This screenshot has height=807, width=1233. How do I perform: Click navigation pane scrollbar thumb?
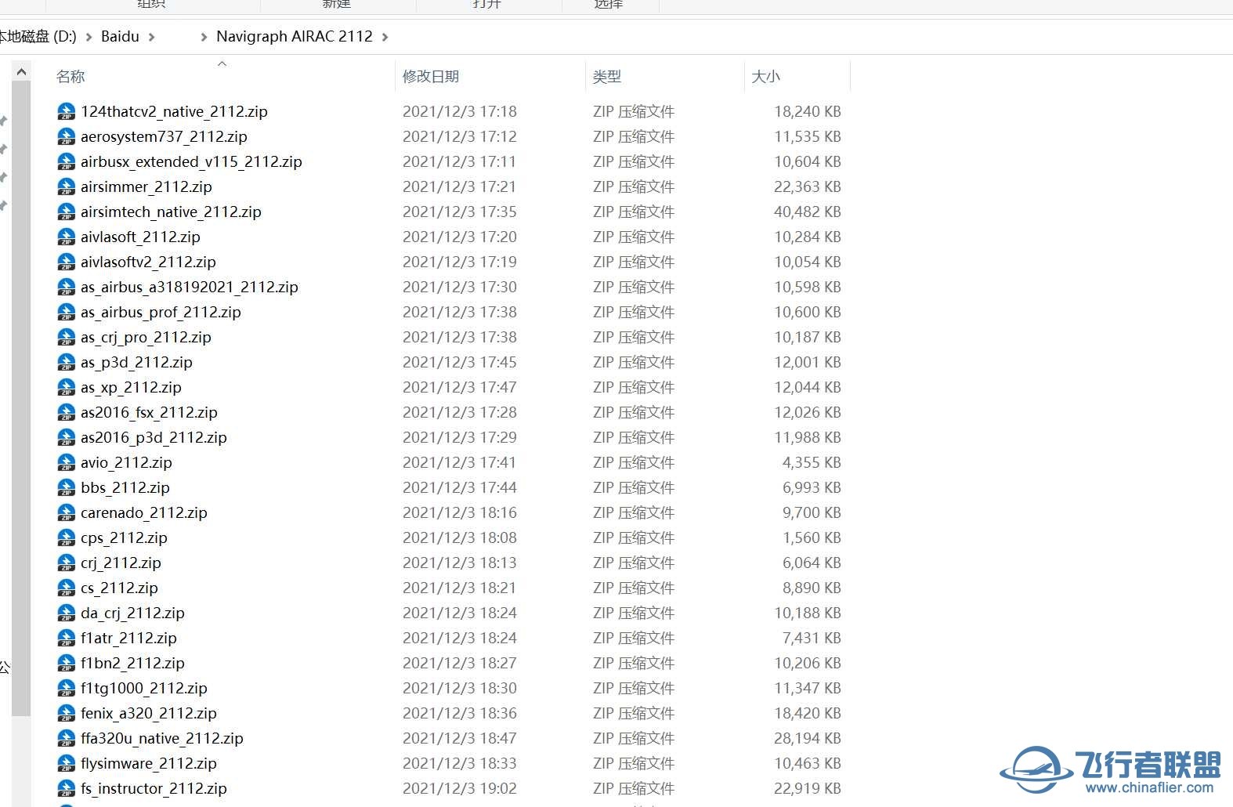pos(21,399)
